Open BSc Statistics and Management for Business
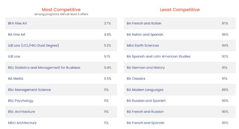 [44, 67]
